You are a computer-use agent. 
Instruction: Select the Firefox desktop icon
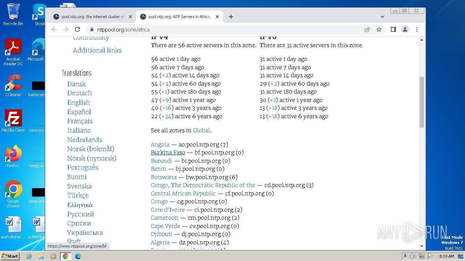point(13,157)
